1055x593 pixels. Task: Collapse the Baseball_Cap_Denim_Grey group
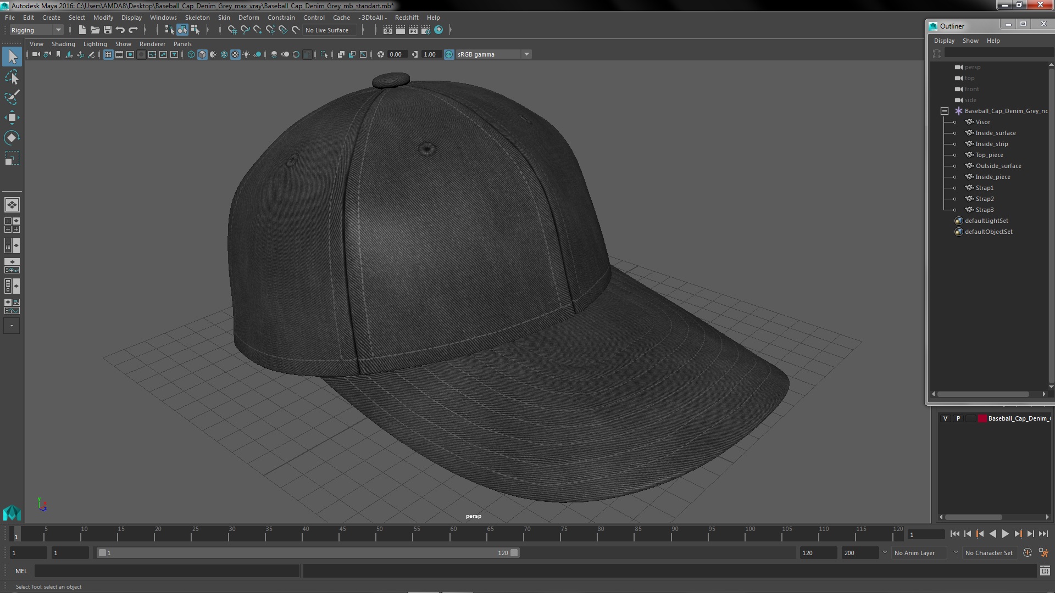(945, 111)
